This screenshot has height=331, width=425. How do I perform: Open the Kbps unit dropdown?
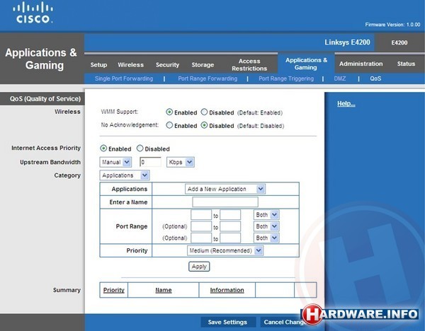pos(180,162)
